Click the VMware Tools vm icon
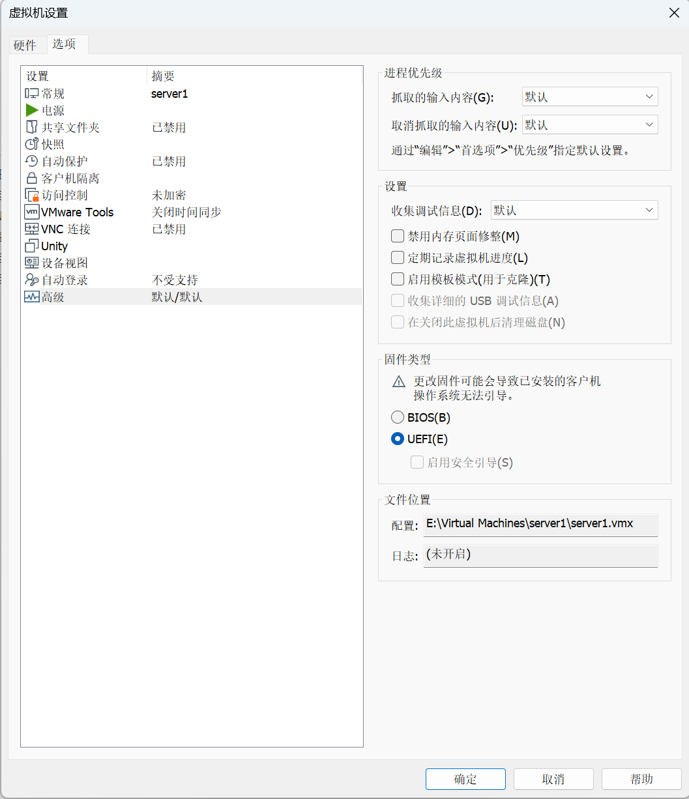The height and width of the screenshot is (799, 689). [32, 212]
